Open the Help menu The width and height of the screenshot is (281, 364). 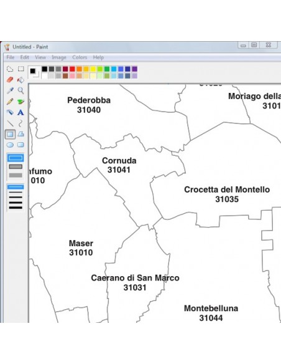pyautogui.click(x=98, y=57)
